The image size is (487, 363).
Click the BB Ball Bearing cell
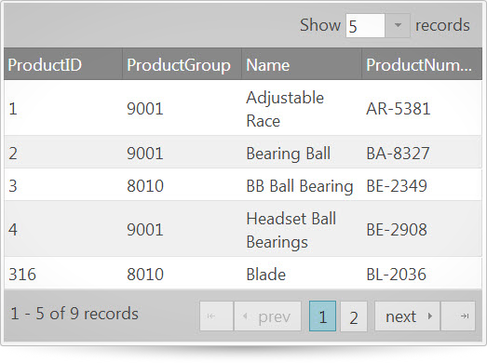tap(302, 185)
